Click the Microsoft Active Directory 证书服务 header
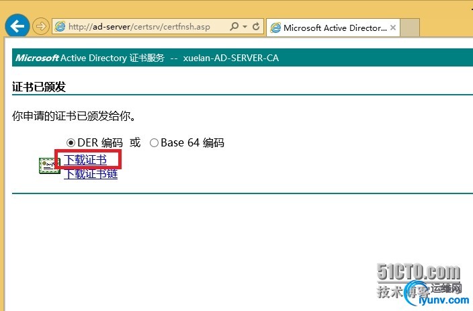 pyautogui.click(x=90, y=58)
